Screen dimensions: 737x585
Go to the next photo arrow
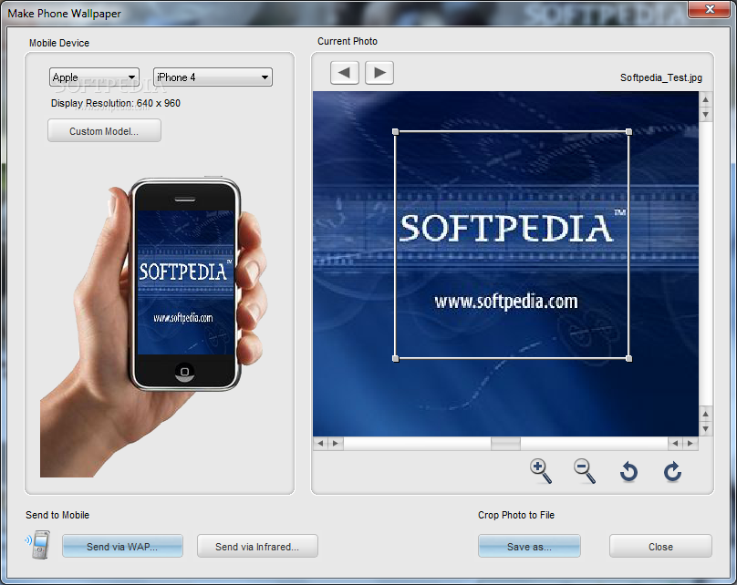379,73
